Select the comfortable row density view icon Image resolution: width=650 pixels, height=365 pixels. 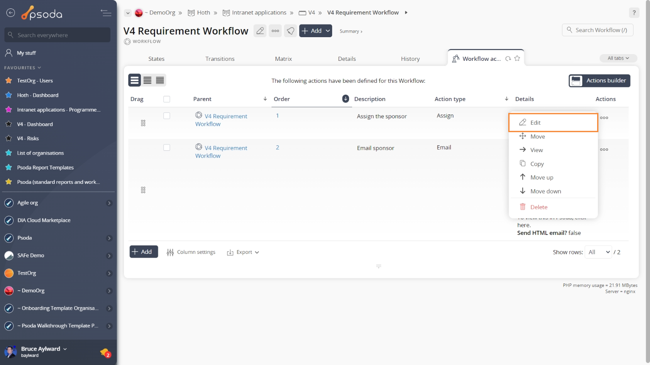tap(135, 80)
